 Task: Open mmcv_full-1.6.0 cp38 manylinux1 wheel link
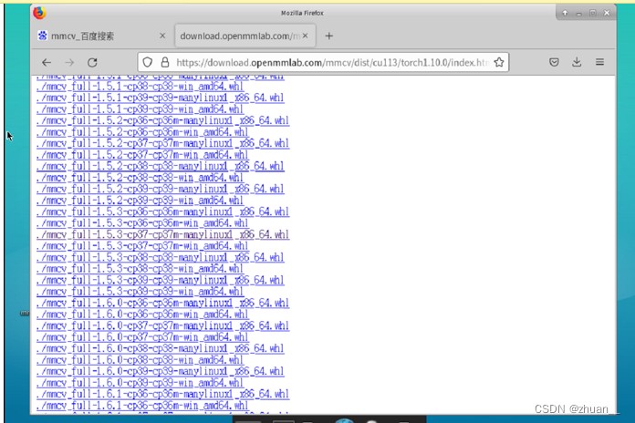coord(160,348)
